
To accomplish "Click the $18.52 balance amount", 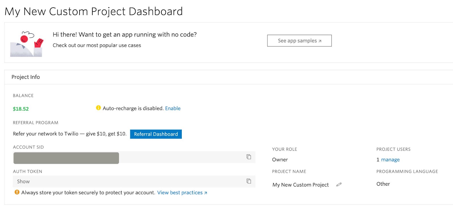I will coord(21,109).
